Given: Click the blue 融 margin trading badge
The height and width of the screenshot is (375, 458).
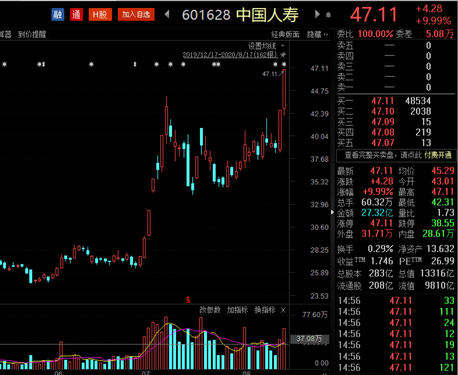Looking at the screenshot, I should (58, 14).
